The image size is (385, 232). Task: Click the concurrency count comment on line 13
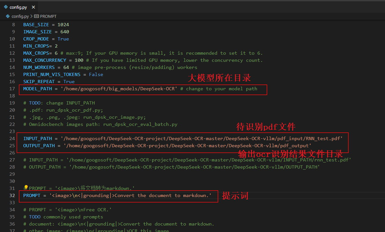174,60
